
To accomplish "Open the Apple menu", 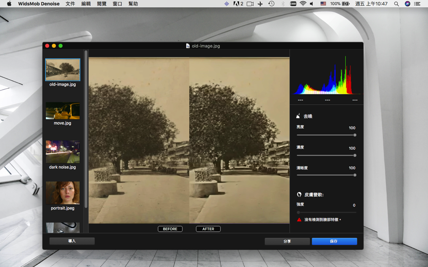I will coord(9,4).
